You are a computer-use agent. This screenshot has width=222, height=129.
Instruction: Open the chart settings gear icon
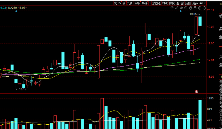pos(172,8)
